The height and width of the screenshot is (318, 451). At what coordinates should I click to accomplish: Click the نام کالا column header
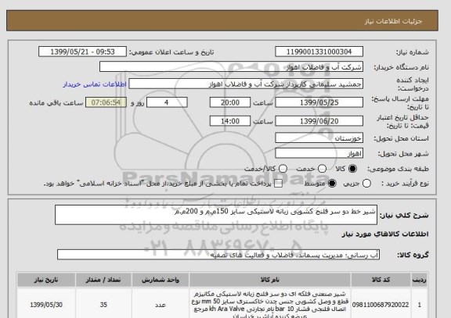click(270, 280)
